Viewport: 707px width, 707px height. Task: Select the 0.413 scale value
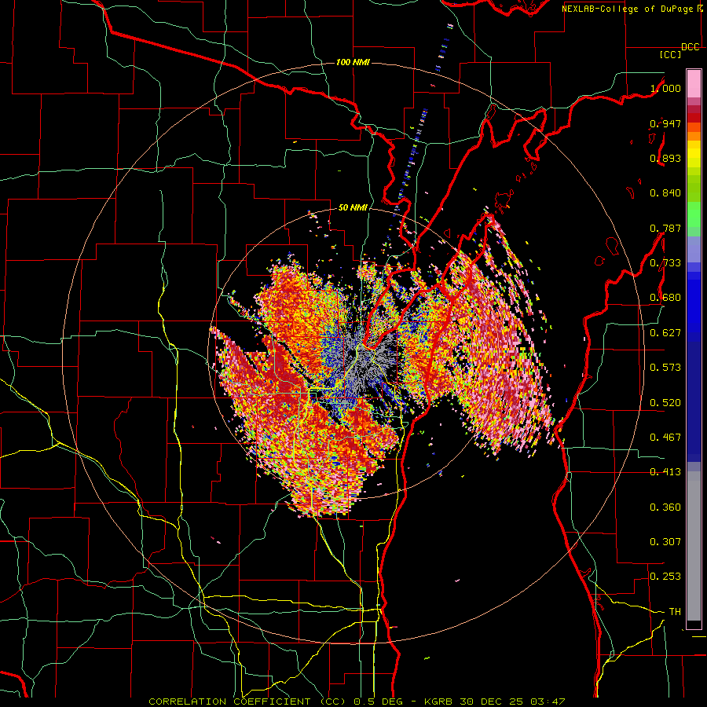(665, 471)
